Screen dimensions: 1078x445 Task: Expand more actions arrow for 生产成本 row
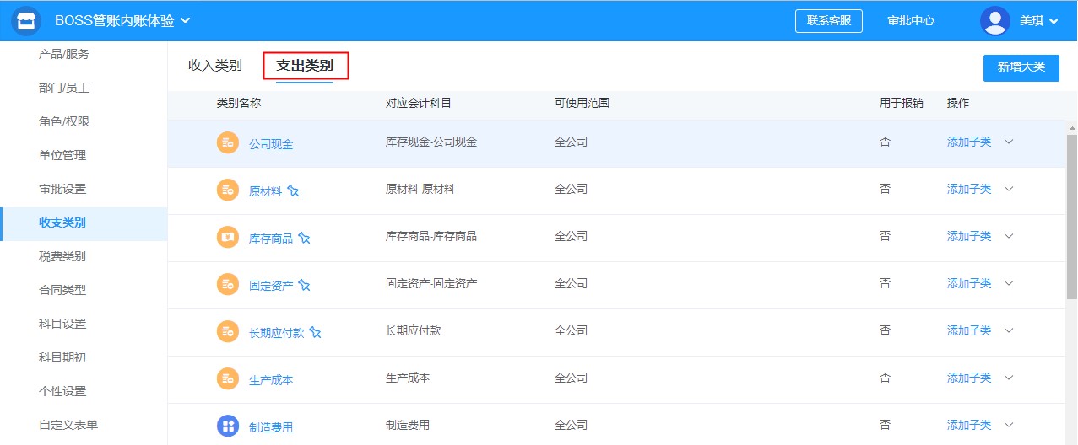(1009, 378)
